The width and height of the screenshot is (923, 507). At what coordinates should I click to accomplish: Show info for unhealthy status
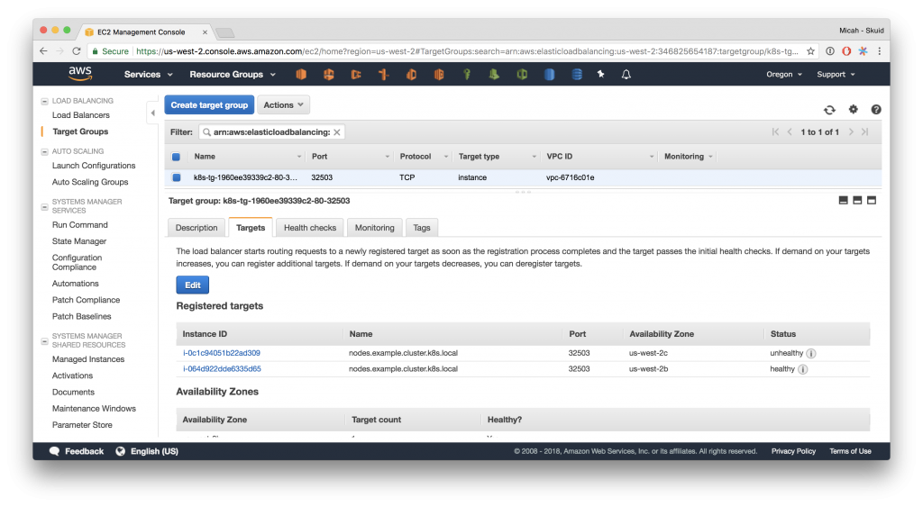click(810, 354)
